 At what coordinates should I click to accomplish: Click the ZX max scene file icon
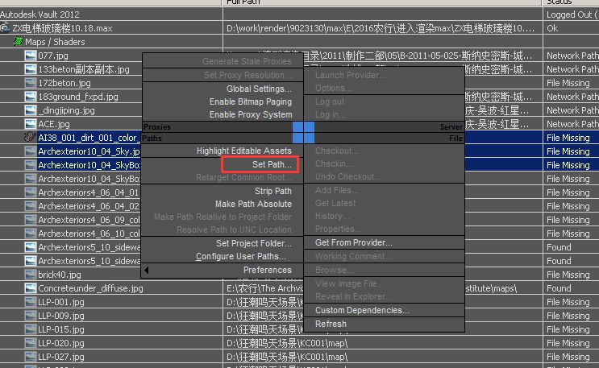click(x=6, y=28)
